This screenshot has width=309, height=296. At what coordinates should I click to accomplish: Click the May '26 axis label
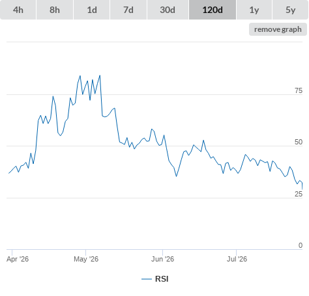click(x=86, y=259)
